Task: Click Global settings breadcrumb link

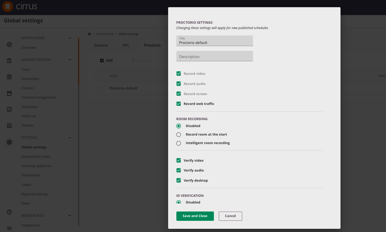Action: [128, 34]
